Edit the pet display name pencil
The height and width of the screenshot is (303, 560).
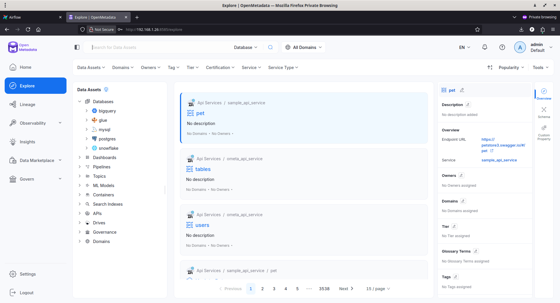(x=462, y=90)
